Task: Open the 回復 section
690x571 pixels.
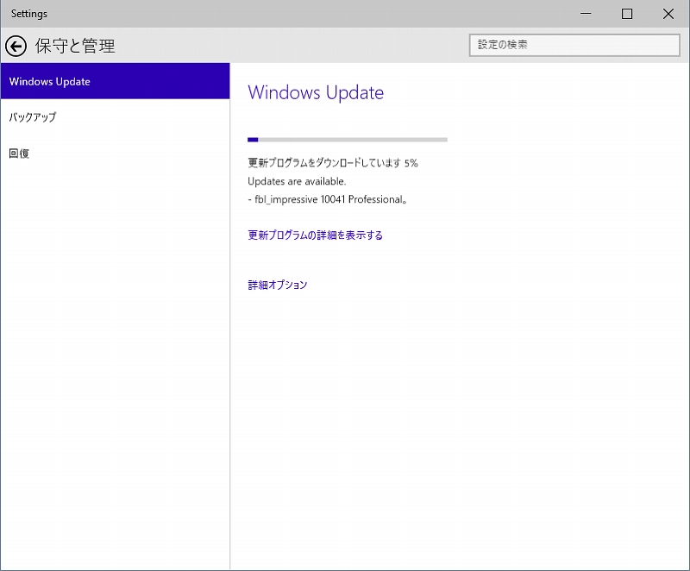Action: tap(116, 153)
